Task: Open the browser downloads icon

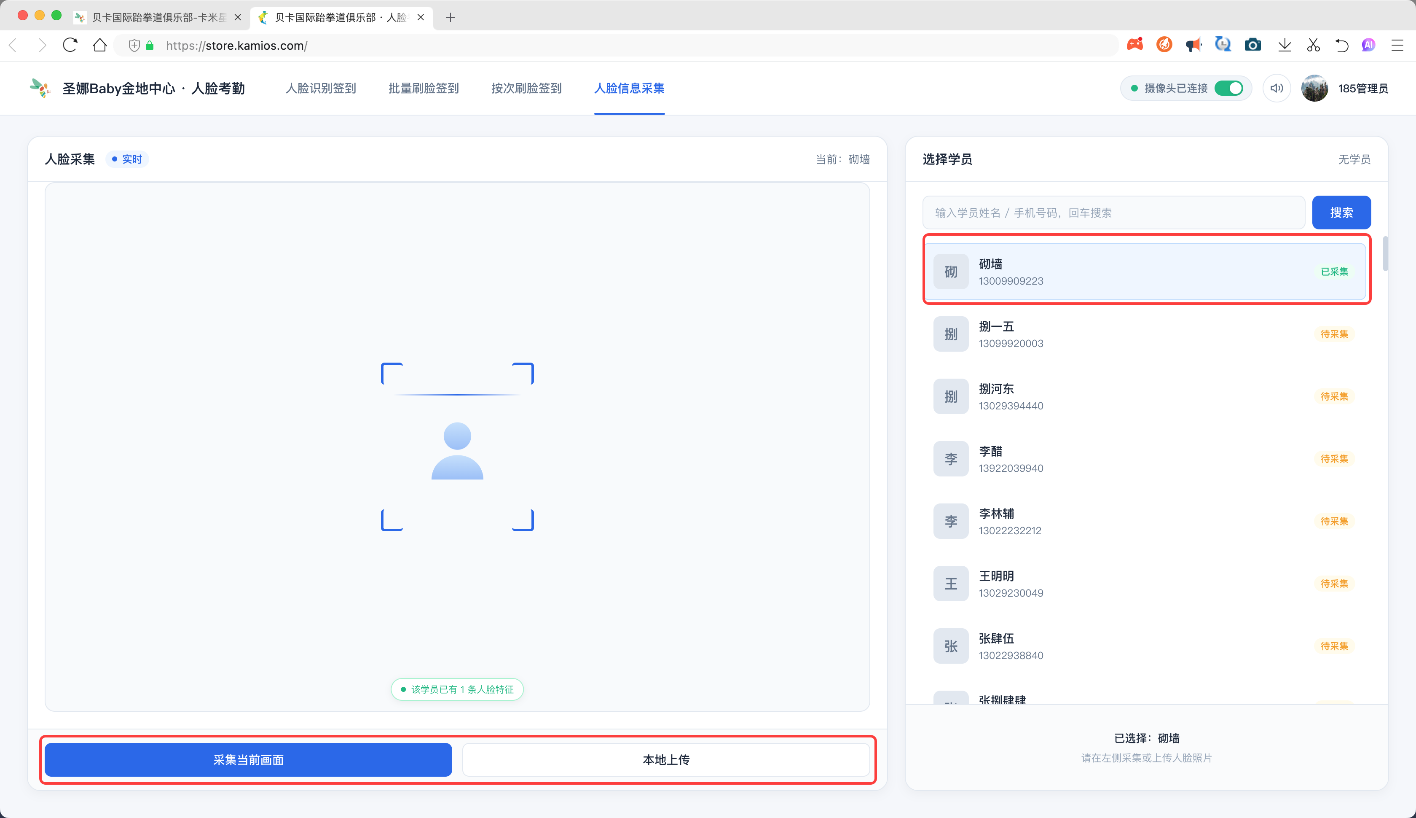Action: (x=1284, y=45)
